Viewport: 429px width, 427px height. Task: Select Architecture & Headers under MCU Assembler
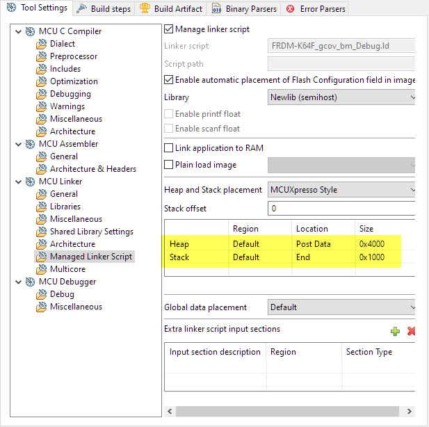[x=92, y=169]
